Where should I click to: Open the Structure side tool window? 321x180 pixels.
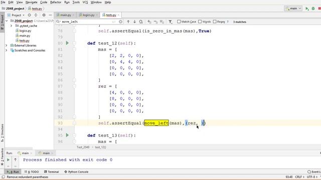[x=2, y=133]
